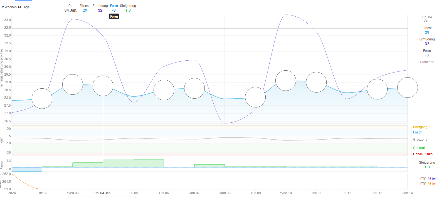Open the Wed 10 activity marker circle
Screen dimensions: 439x198
[286, 81]
